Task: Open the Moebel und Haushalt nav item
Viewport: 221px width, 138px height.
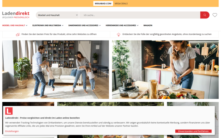Action: pos(14,25)
